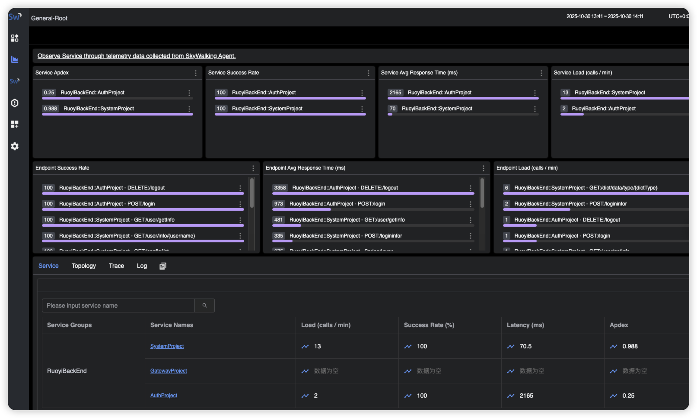Open options for 973 POST:/login response row
Image resolution: width=697 pixels, height=418 pixels.
click(471, 204)
